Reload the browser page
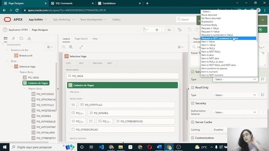This screenshot has width=269, height=151. [17, 10]
